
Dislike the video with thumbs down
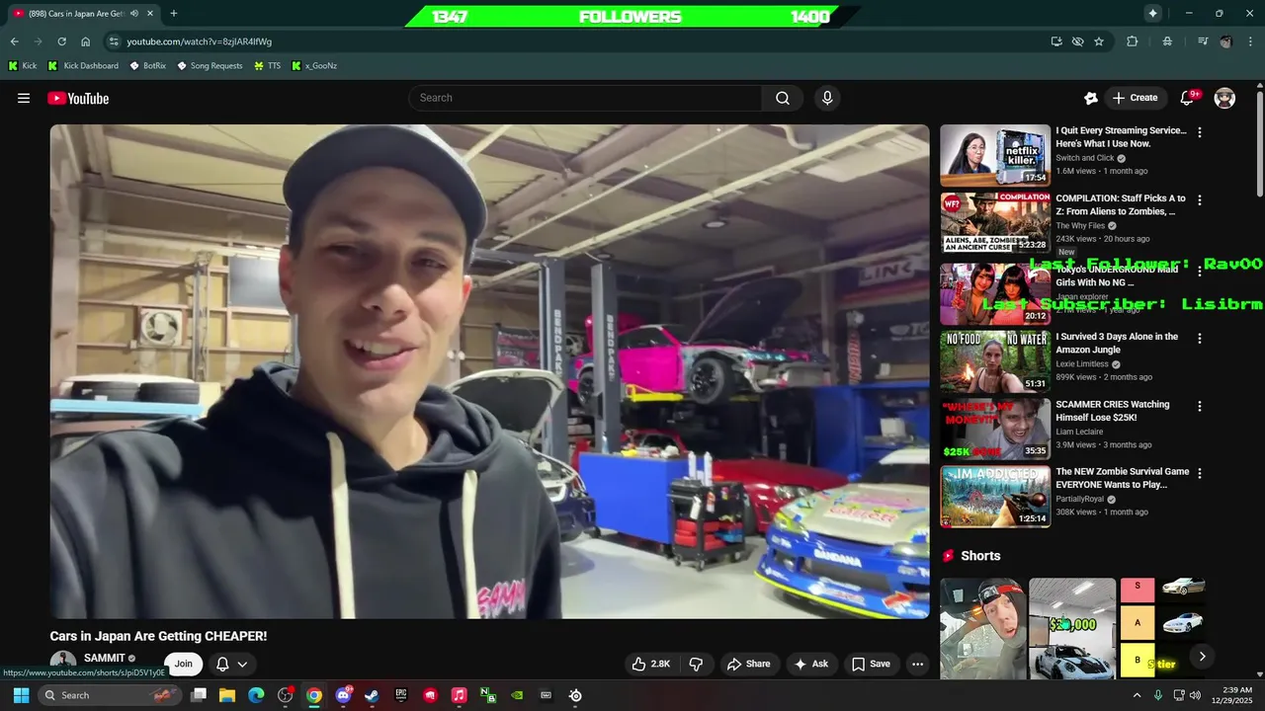click(696, 664)
